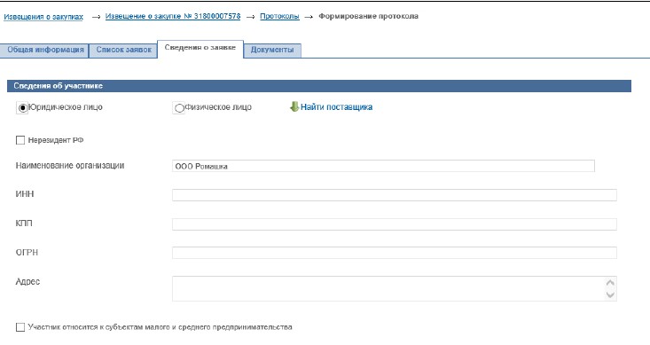Click the КПП field label

pyautogui.click(x=24, y=223)
